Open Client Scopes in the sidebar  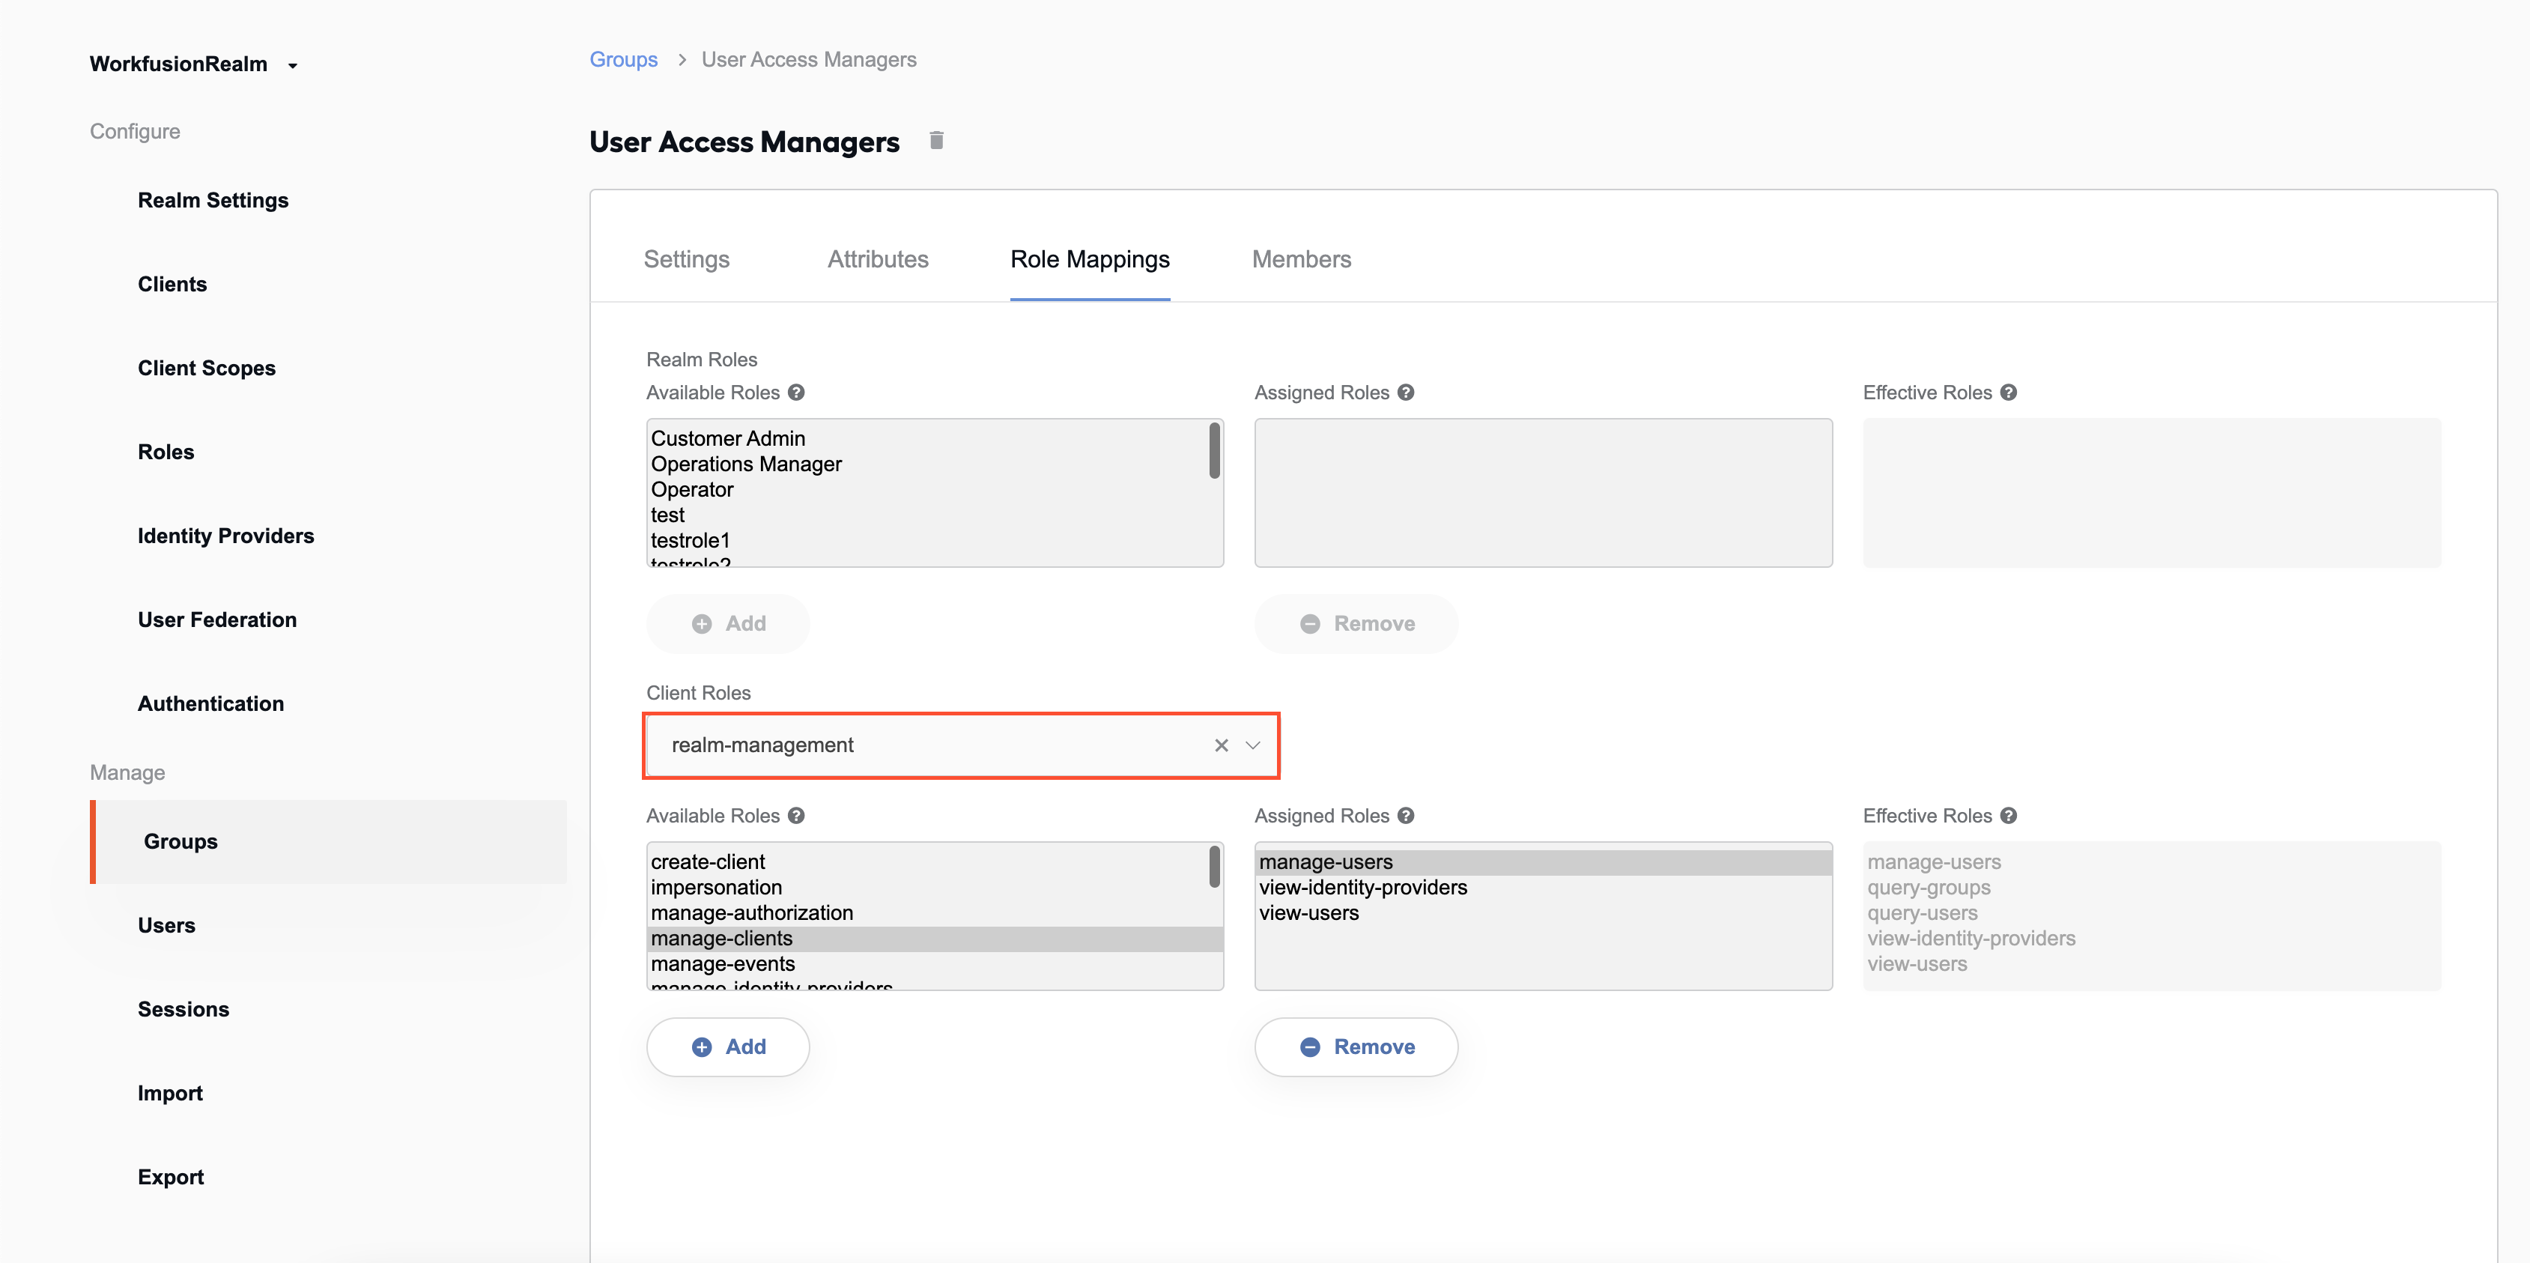[x=206, y=369]
